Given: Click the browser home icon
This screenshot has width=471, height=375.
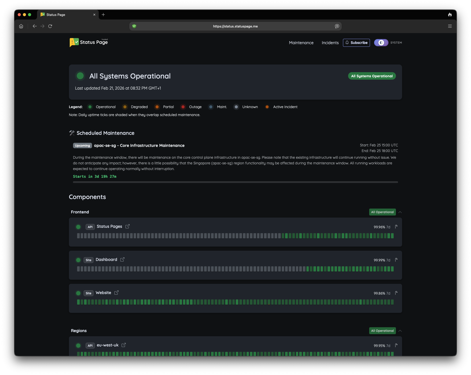Looking at the screenshot, I should tap(21, 26).
